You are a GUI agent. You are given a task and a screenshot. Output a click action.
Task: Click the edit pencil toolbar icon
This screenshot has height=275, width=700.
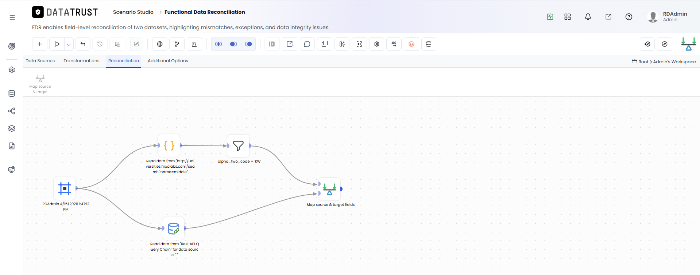point(136,44)
